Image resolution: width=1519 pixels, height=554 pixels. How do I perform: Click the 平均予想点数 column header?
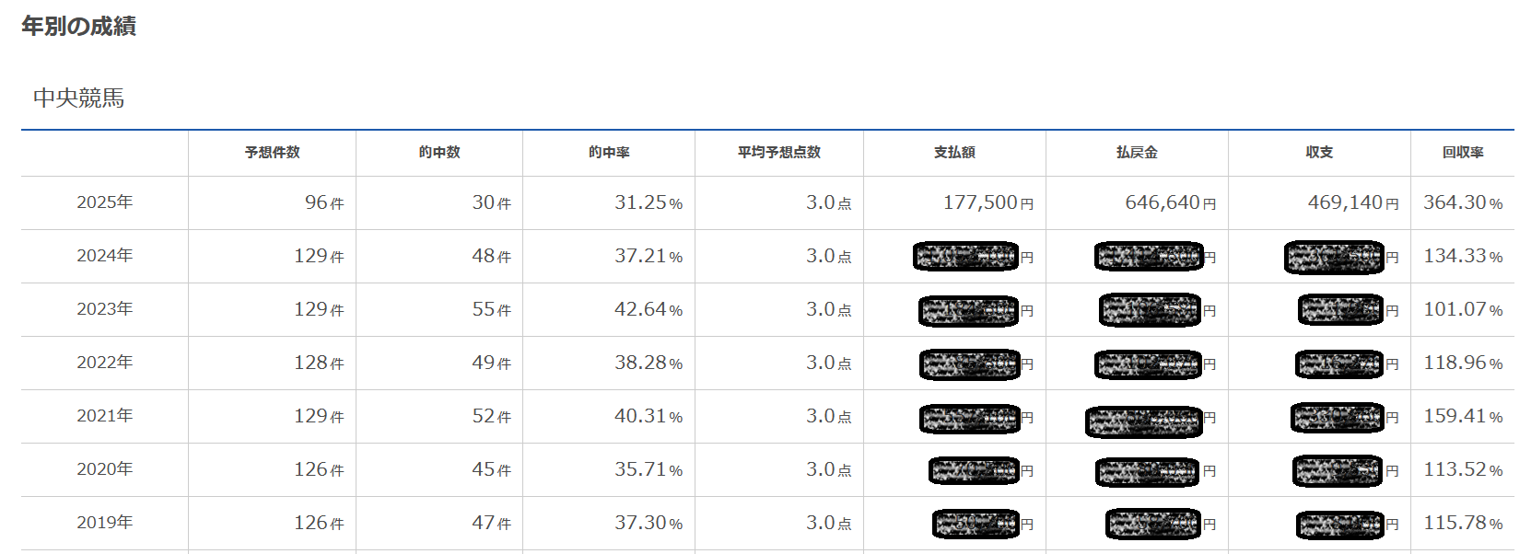pyautogui.click(x=778, y=153)
